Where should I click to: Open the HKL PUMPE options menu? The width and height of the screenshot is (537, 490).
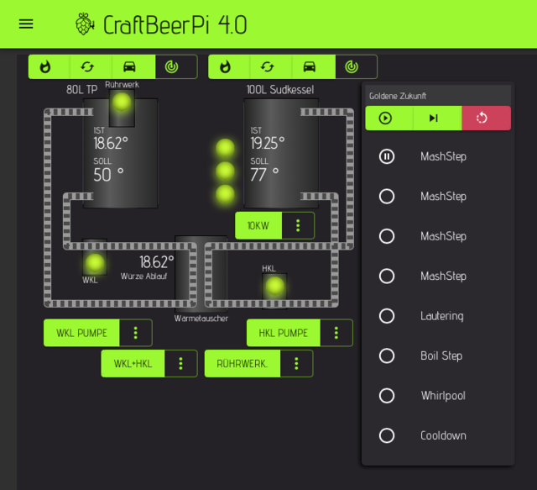[336, 333]
